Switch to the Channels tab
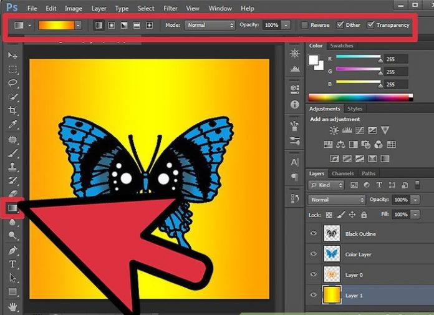Image resolution: width=434 pixels, height=315 pixels. click(x=342, y=173)
